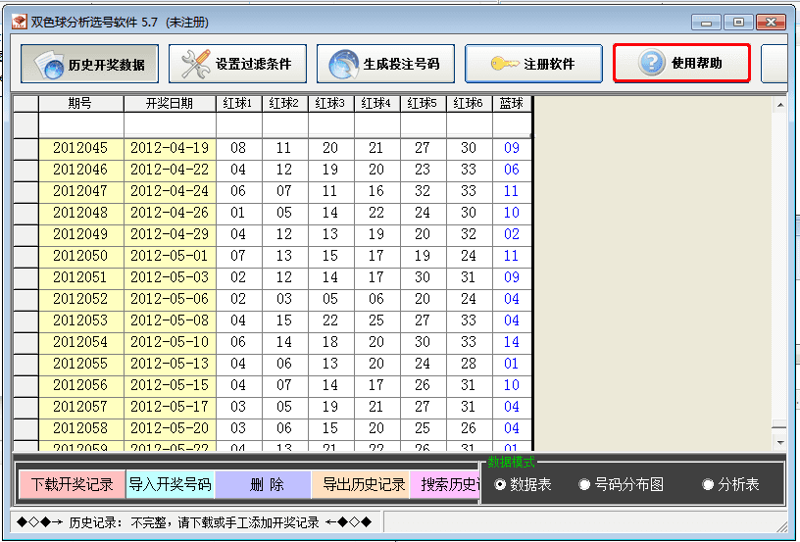Click the 蓝球 column header
This screenshot has width=800, height=542.
pos(511,104)
